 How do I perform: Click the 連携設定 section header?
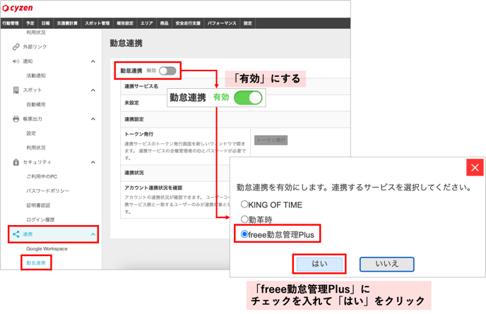click(134, 119)
